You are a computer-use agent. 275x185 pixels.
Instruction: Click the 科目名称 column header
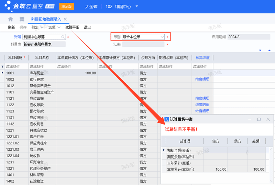[42, 58]
